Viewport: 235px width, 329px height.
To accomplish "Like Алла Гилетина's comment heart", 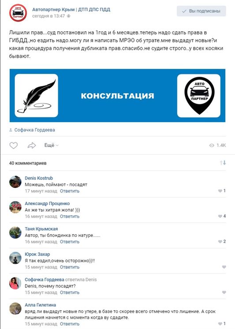I will pos(220,324).
